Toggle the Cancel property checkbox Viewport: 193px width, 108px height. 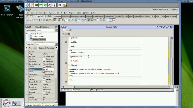[44, 67]
